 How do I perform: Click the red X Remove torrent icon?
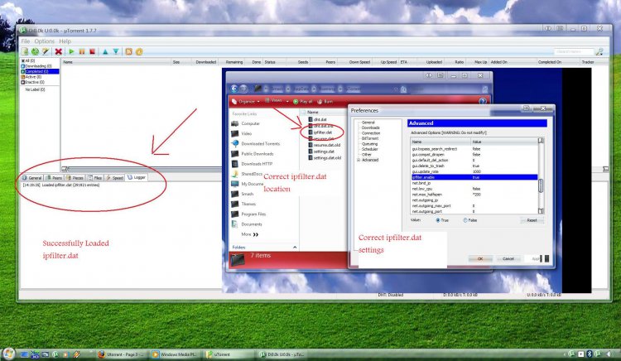pyautogui.click(x=59, y=51)
